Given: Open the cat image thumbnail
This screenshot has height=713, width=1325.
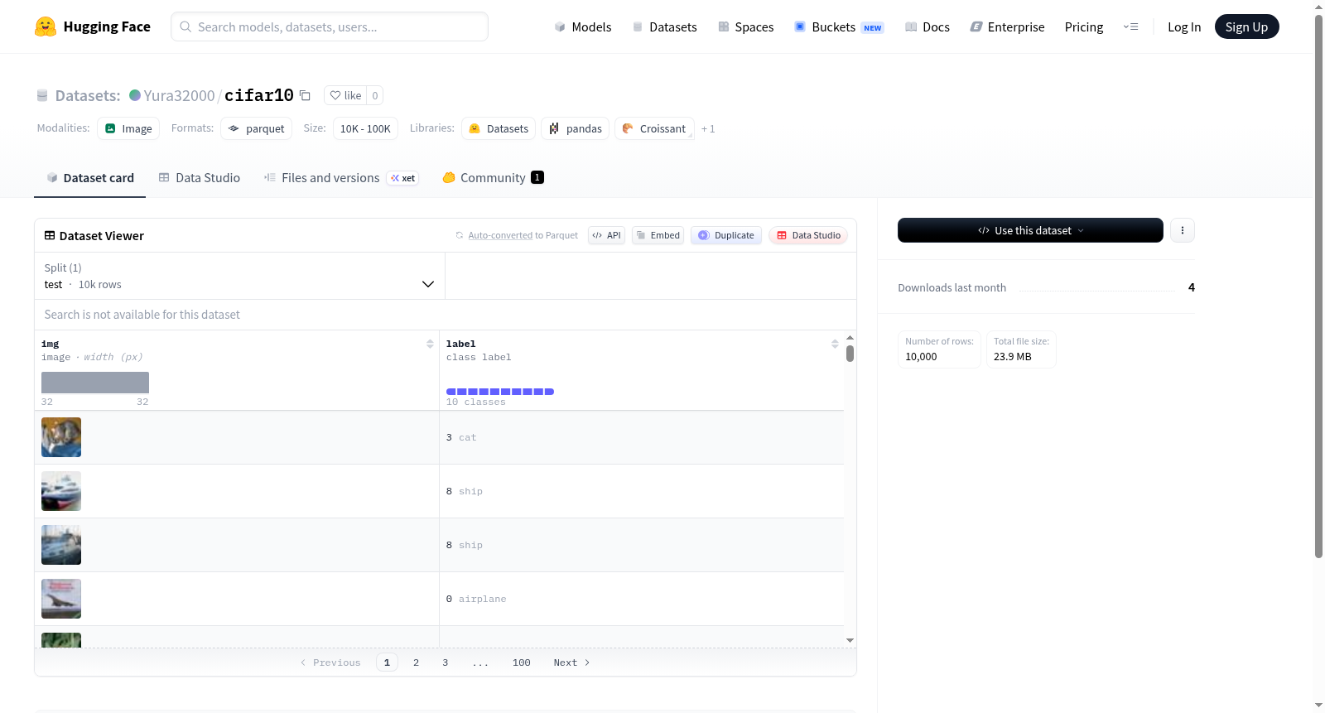Looking at the screenshot, I should (61, 437).
